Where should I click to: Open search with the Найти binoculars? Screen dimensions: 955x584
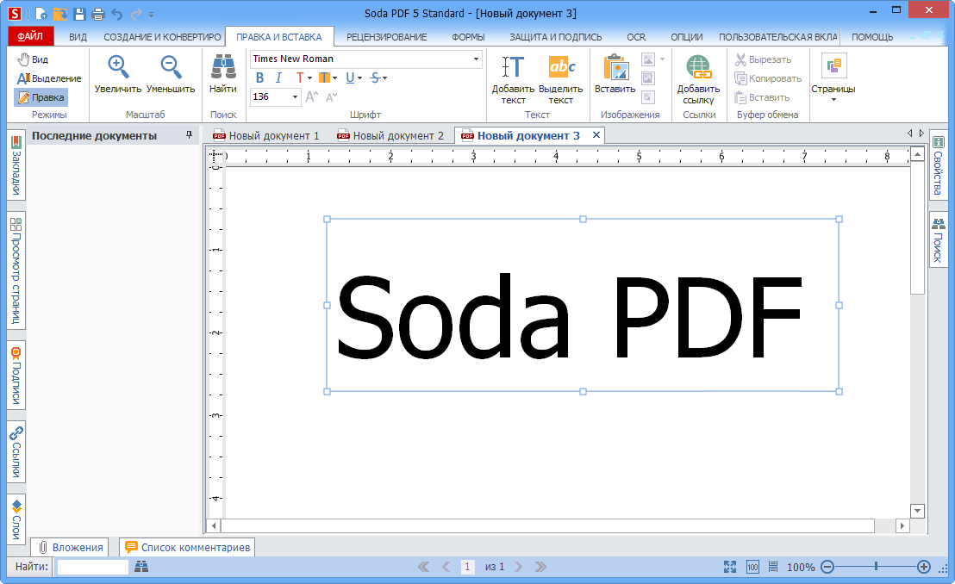pos(223,74)
